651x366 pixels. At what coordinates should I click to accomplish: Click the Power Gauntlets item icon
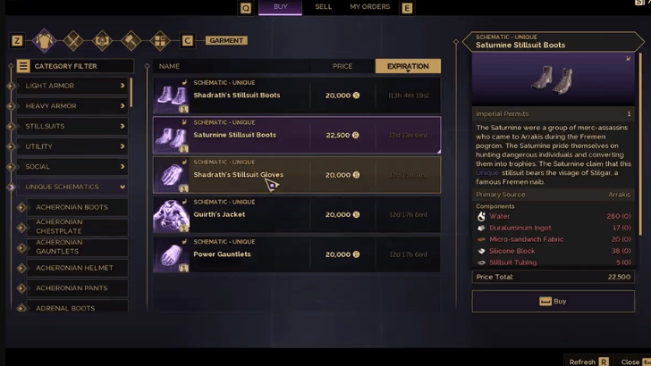click(172, 254)
